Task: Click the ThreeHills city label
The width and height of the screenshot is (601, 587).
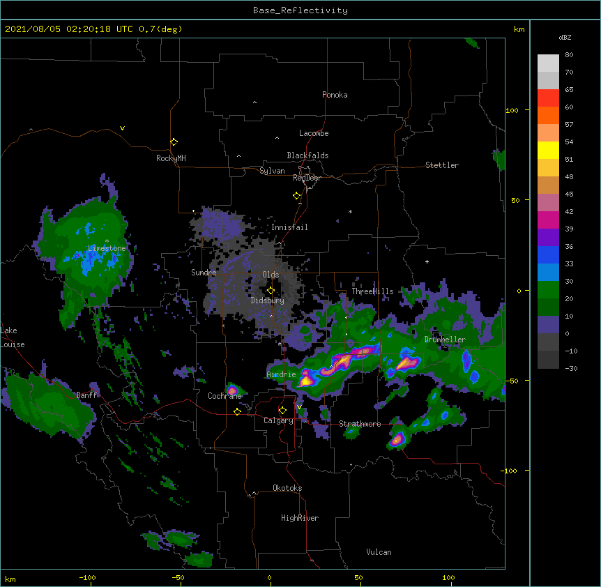Action: tap(372, 291)
